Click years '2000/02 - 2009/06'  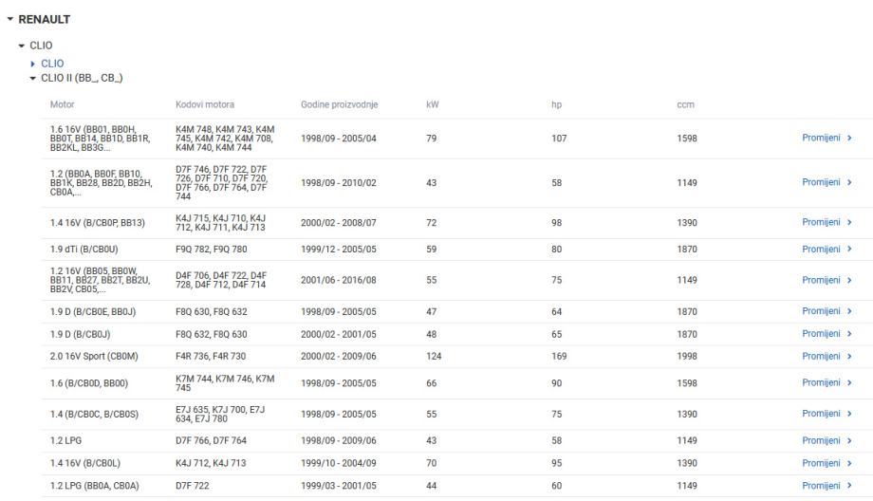click(339, 356)
